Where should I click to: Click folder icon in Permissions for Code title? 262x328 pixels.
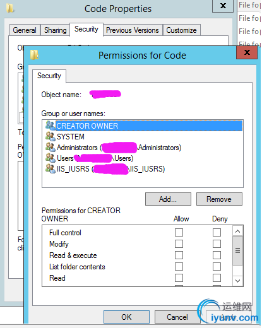tap(34, 55)
